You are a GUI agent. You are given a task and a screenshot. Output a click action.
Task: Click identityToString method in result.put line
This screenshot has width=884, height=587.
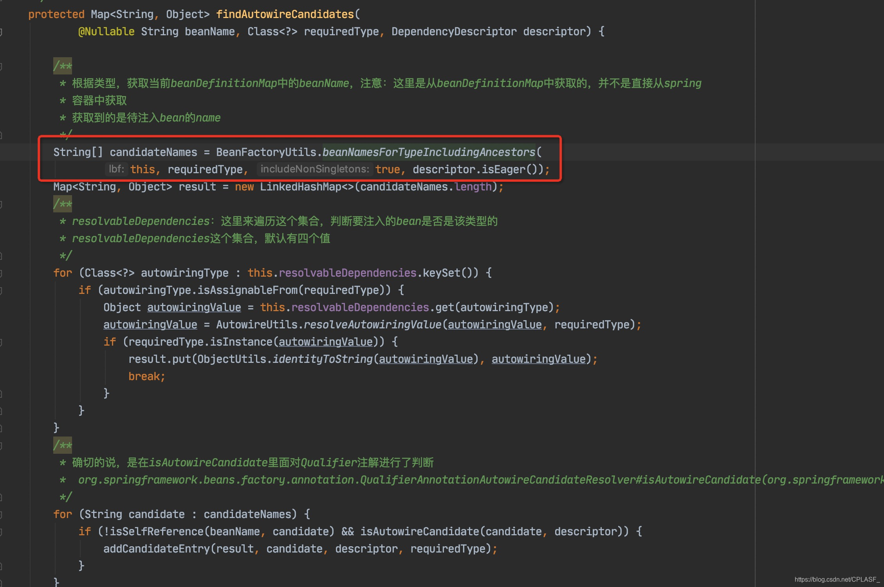coord(322,359)
